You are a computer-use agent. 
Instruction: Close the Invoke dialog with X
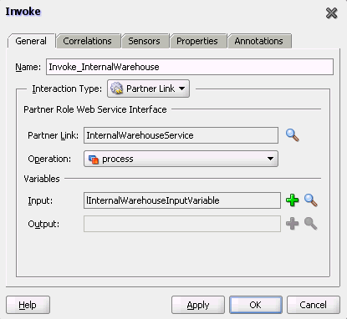pyautogui.click(x=331, y=13)
